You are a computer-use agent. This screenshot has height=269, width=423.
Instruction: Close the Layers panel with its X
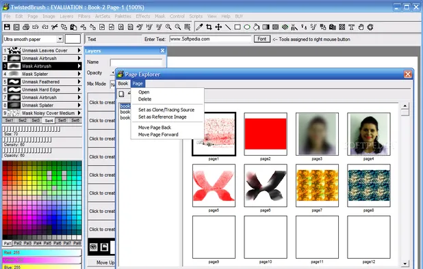(x=162, y=51)
